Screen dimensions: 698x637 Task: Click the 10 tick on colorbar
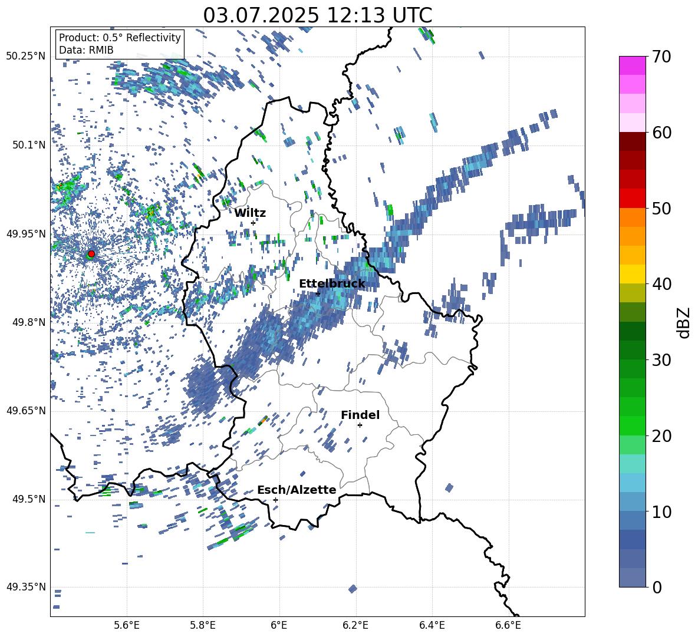[x=661, y=511]
